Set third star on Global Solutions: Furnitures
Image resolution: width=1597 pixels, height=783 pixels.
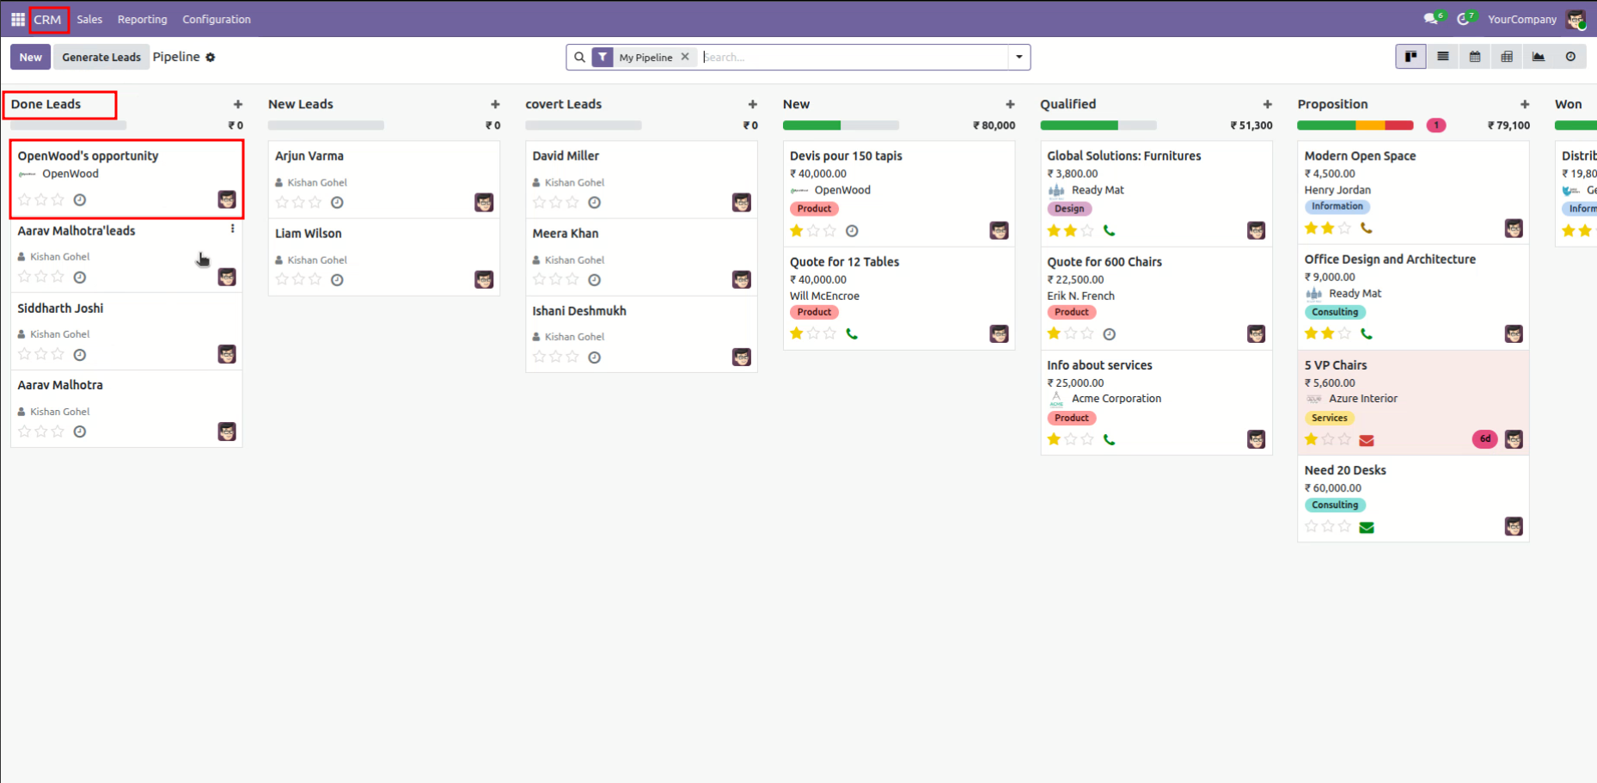[1087, 230]
